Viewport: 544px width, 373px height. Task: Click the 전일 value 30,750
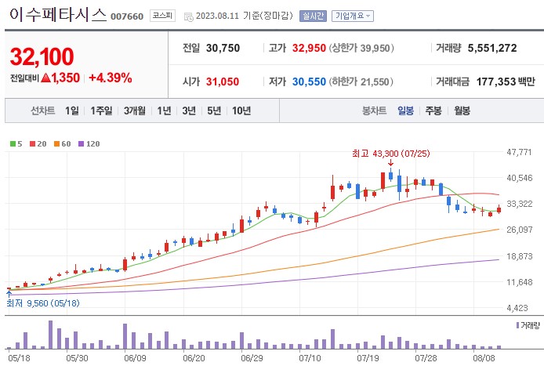[x=223, y=48]
